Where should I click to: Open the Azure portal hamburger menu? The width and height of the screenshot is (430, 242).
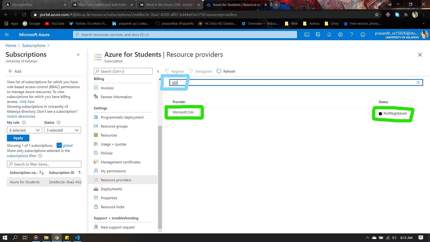click(x=7, y=35)
